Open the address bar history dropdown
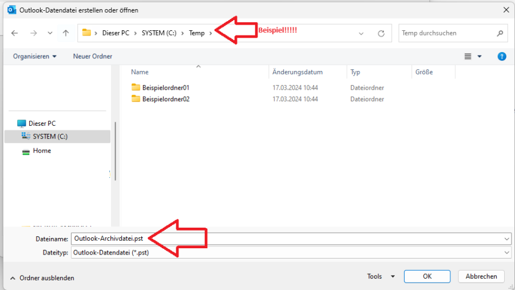Viewport: 515px width, 290px height. click(361, 34)
